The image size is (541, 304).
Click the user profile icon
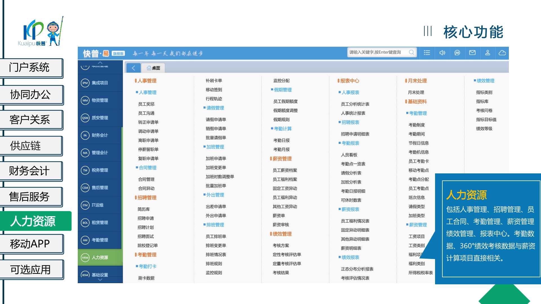[x=487, y=53]
